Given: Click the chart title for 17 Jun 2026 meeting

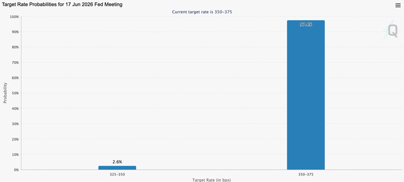Looking at the screenshot, I should click(x=62, y=4).
